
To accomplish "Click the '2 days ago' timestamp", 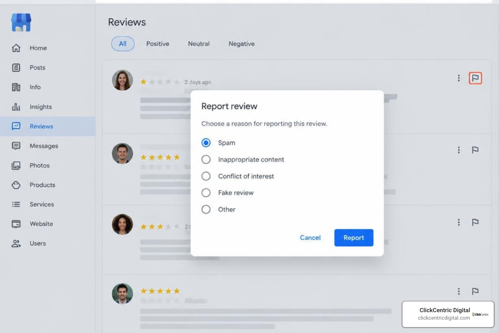I will click(198, 82).
